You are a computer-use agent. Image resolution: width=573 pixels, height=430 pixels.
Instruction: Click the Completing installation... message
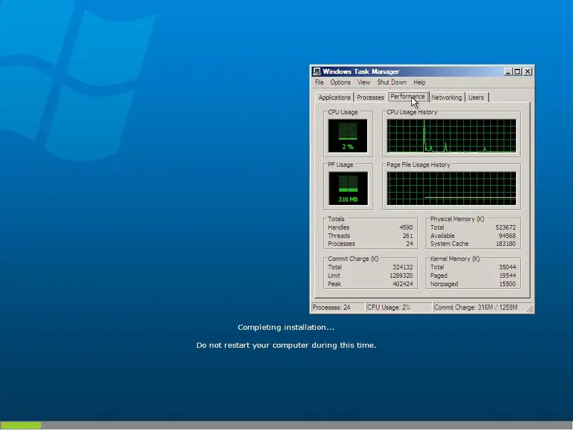pyautogui.click(x=286, y=327)
